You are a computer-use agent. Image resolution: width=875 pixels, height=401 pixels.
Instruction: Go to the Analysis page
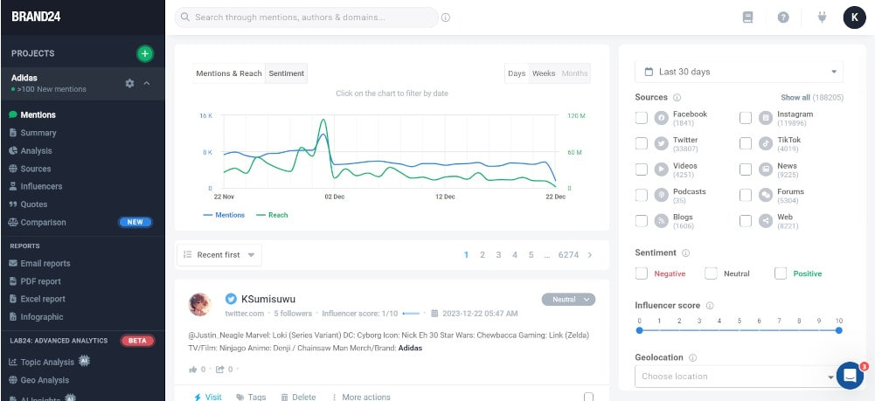(x=36, y=150)
